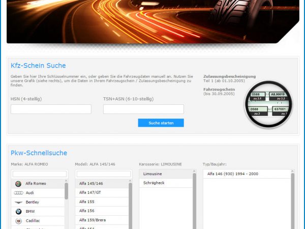
Task: Select Alfa 146 (930) 1994 - 2000 entry
Action: coord(247,174)
